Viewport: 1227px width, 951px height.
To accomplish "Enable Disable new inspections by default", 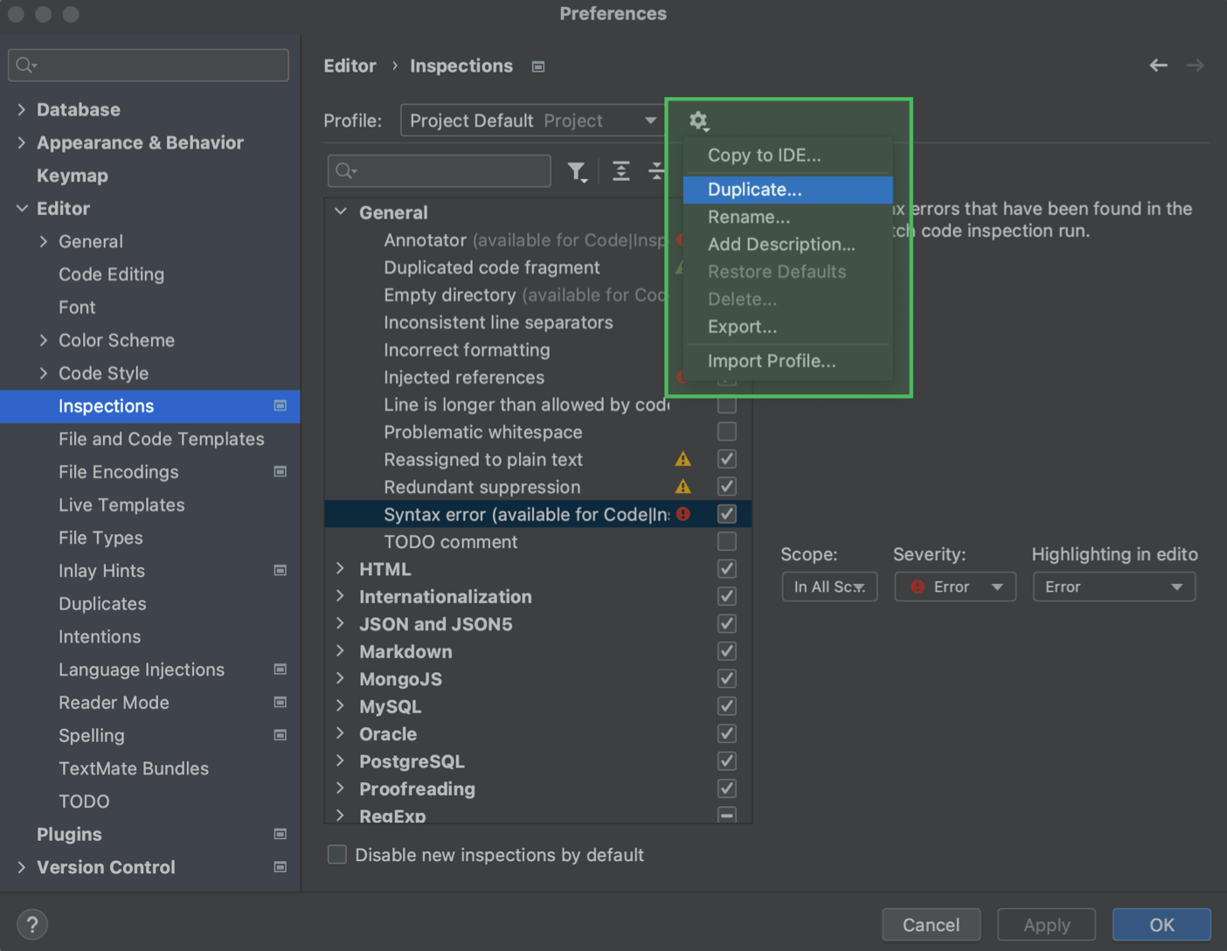I will pos(336,855).
